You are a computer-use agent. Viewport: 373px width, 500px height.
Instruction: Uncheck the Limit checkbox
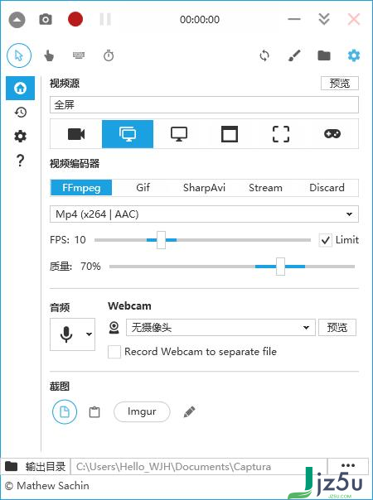click(x=326, y=240)
